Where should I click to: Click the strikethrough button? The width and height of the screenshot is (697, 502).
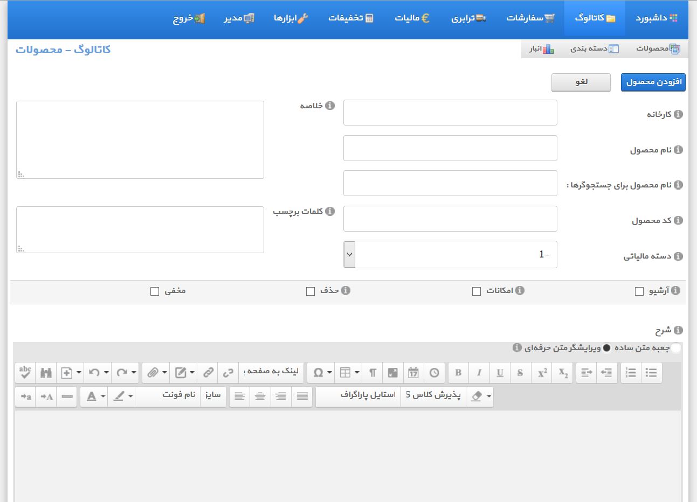pos(520,373)
